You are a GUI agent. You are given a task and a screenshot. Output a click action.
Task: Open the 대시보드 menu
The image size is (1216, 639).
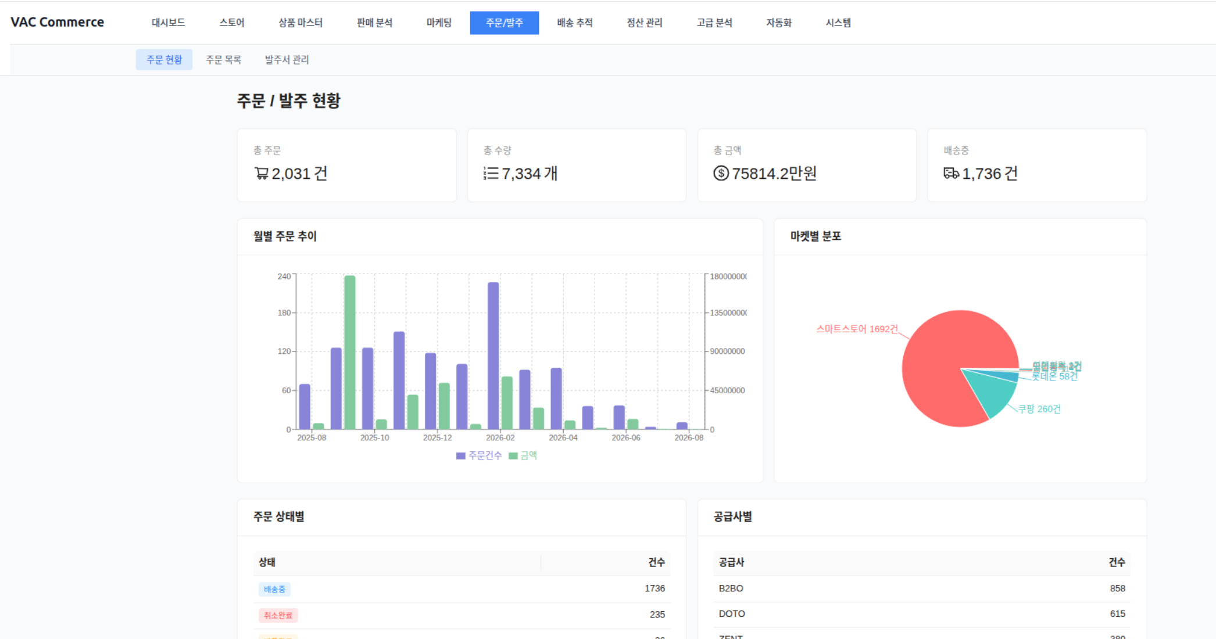[x=169, y=23]
